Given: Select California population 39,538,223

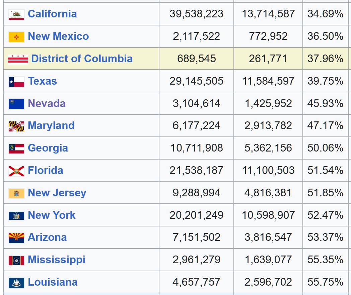Looking at the screenshot, I should pos(196,14).
